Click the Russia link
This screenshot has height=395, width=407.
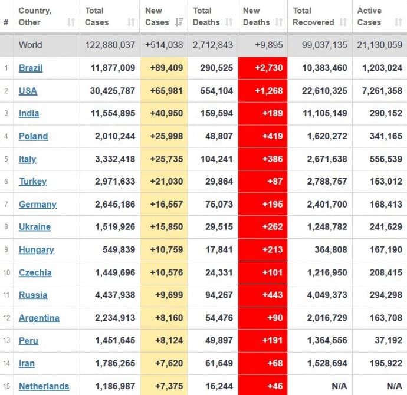[x=33, y=295]
